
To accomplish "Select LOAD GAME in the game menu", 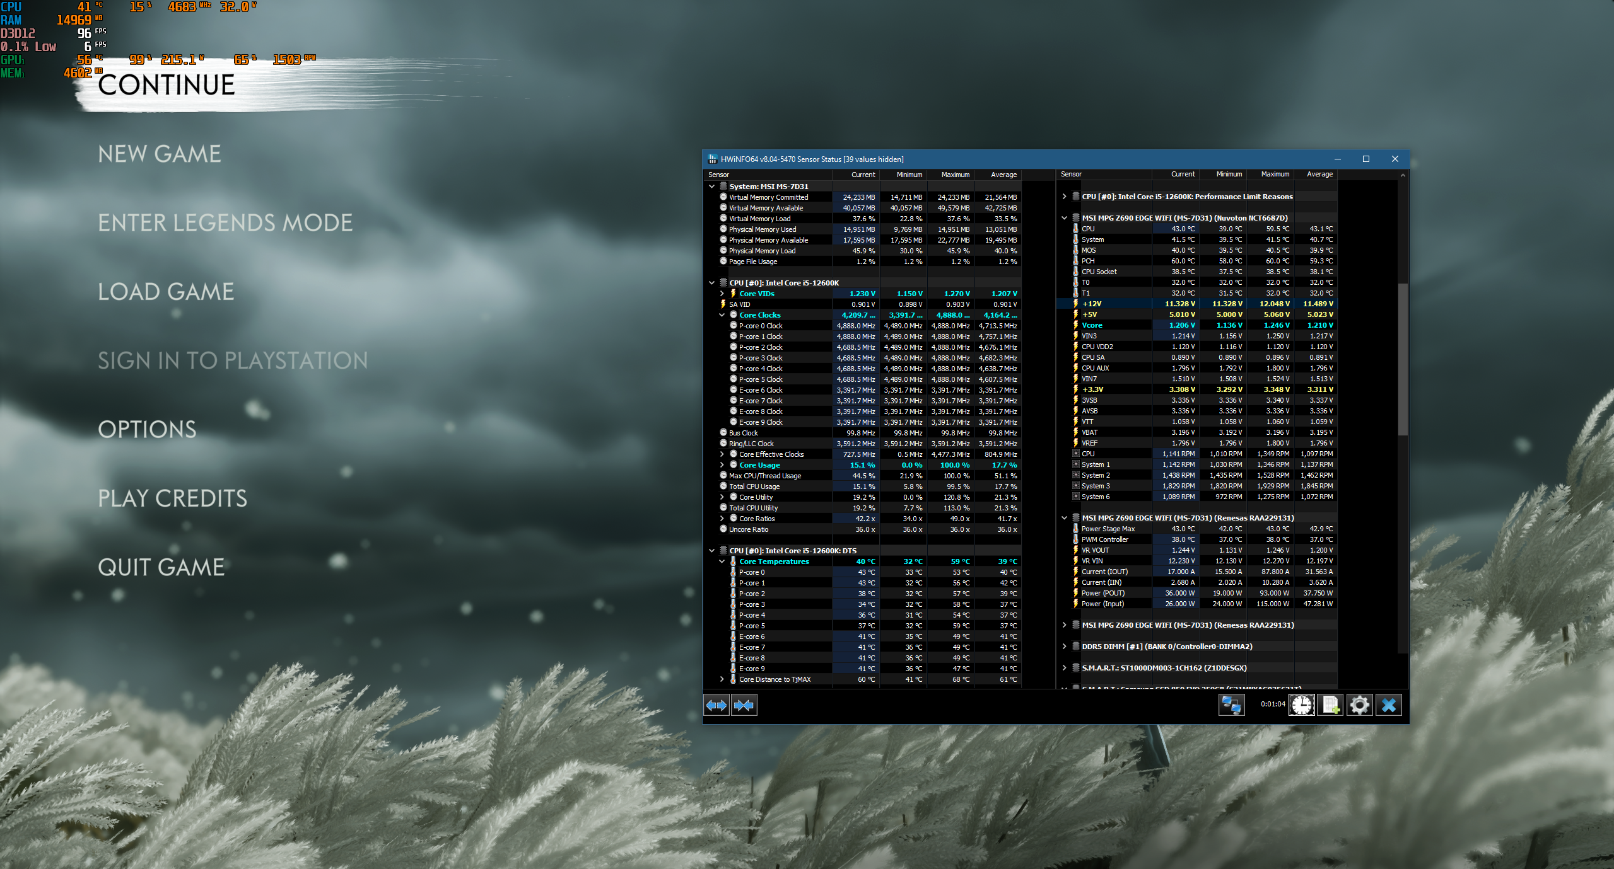I will tap(166, 292).
